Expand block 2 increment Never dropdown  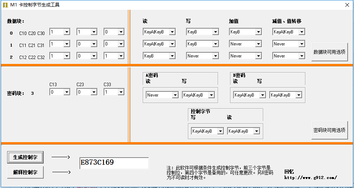click(x=258, y=56)
